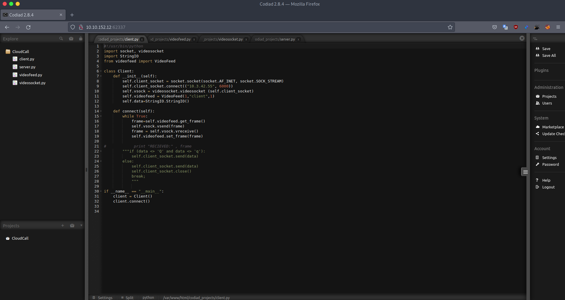
Task: Click the left sidebar resize handle
Action: (x=86, y=170)
